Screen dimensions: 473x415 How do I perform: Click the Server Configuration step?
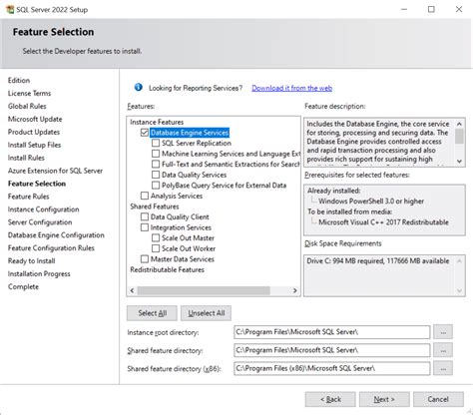[x=40, y=222]
